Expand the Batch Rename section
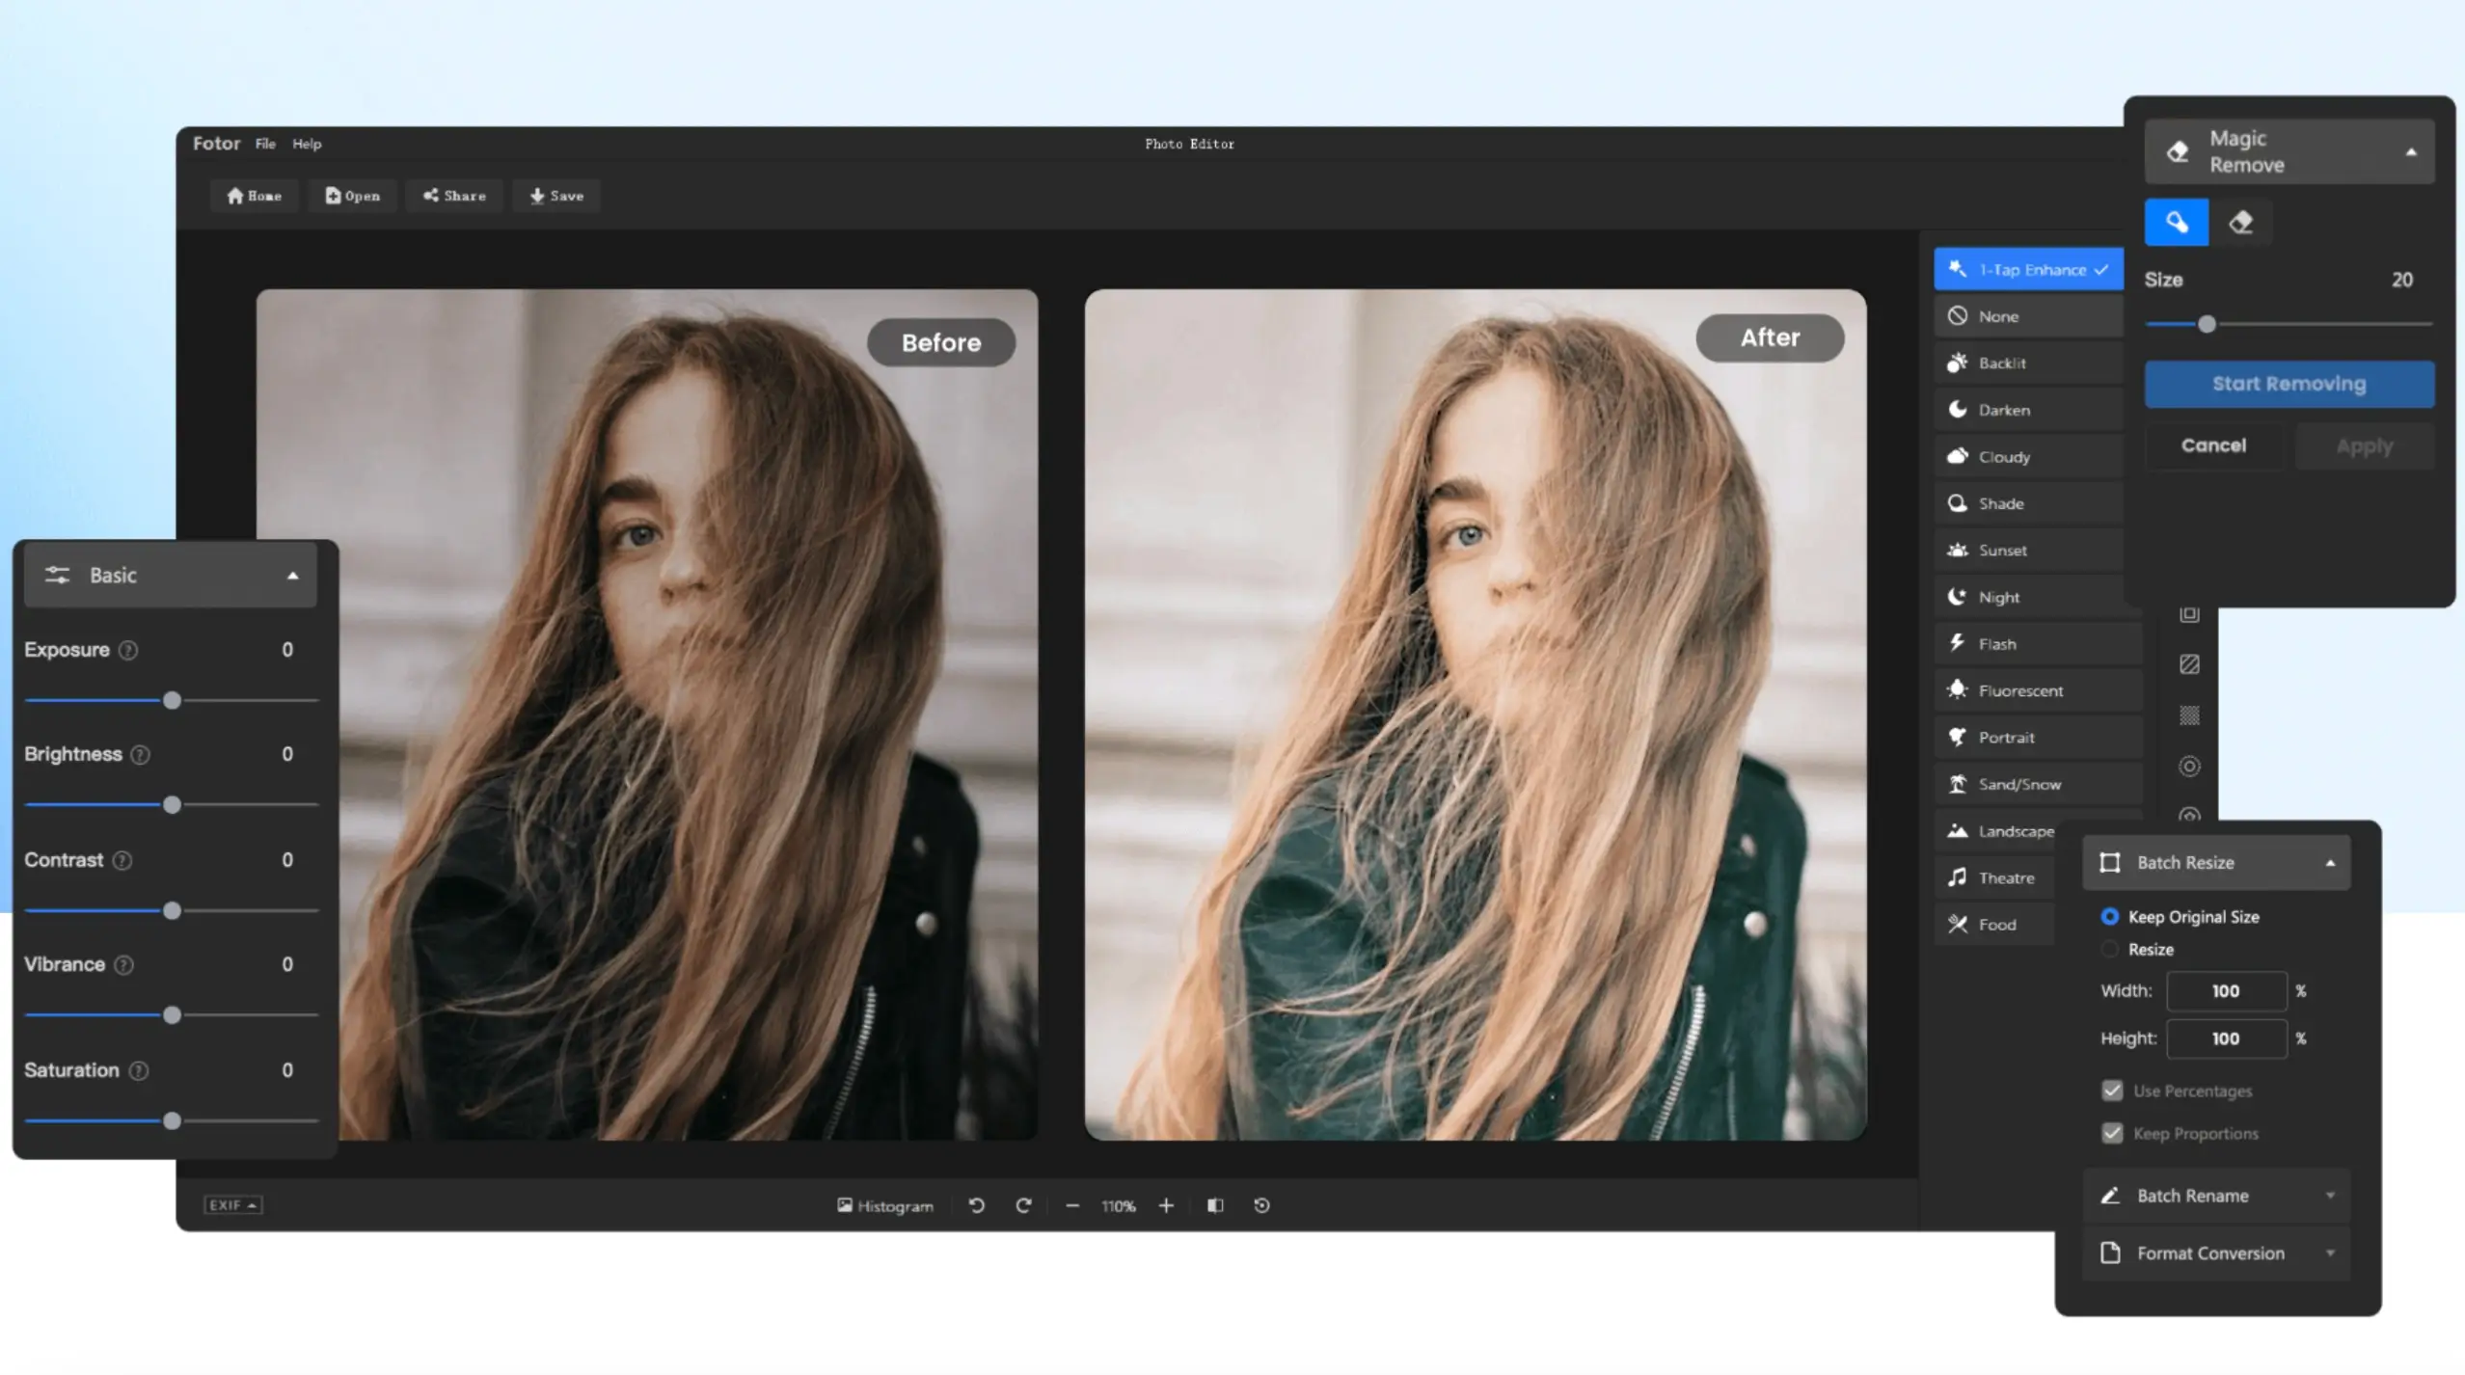The image size is (2465, 1375). 2216,1196
